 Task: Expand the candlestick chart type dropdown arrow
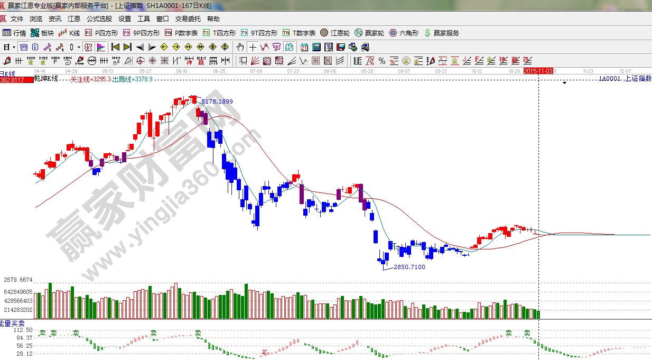pyautogui.click(x=78, y=47)
